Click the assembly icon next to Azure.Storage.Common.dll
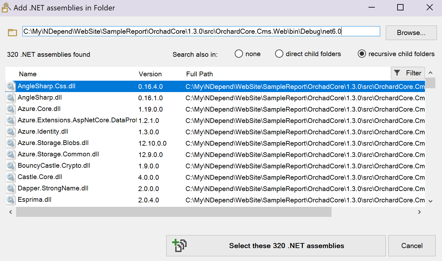Screen dimensions: 442x261 click(11, 154)
